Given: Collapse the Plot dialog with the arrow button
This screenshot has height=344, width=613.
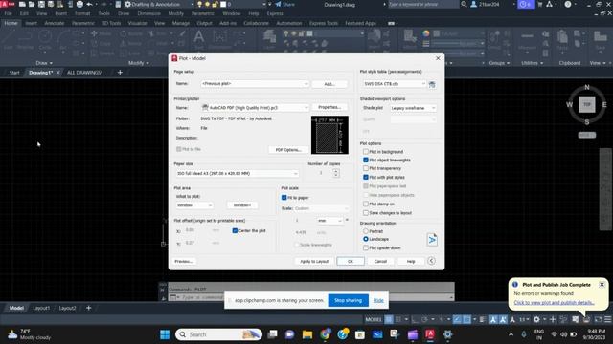Looking at the screenshot, I should pos(431,261).
